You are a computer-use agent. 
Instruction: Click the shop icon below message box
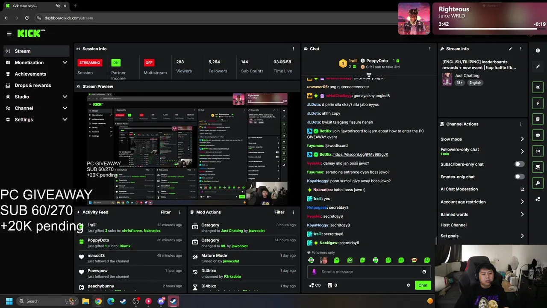point(329,285)
